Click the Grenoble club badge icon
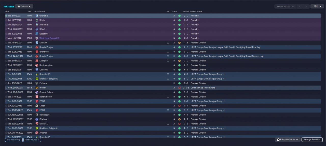 [x=37, y=16]
